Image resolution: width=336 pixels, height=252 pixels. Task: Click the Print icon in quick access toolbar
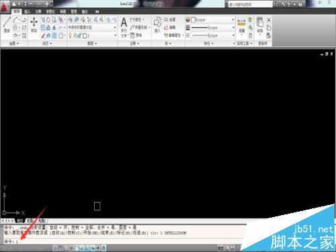(46, 4)
